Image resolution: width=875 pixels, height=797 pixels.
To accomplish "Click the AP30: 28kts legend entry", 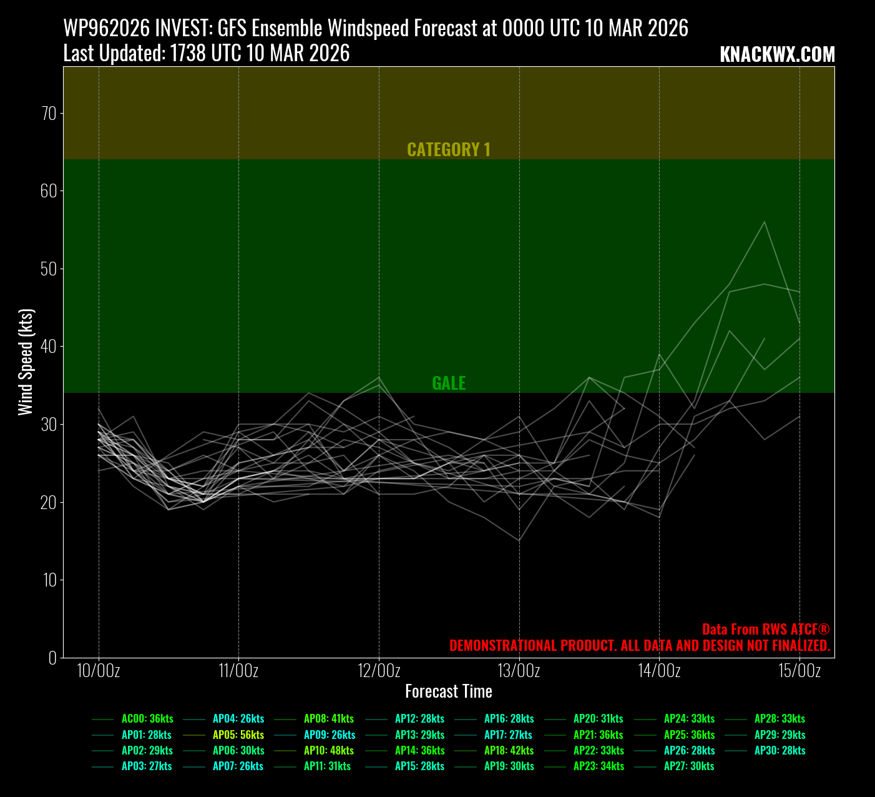I will tap(780, 751).
